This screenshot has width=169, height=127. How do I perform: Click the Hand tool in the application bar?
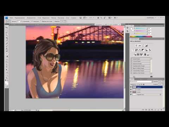[98, 18]
